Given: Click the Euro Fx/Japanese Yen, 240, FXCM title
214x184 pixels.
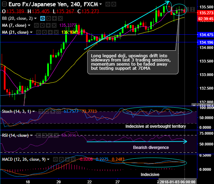Looking at the screenshot, I should point(53,4).
